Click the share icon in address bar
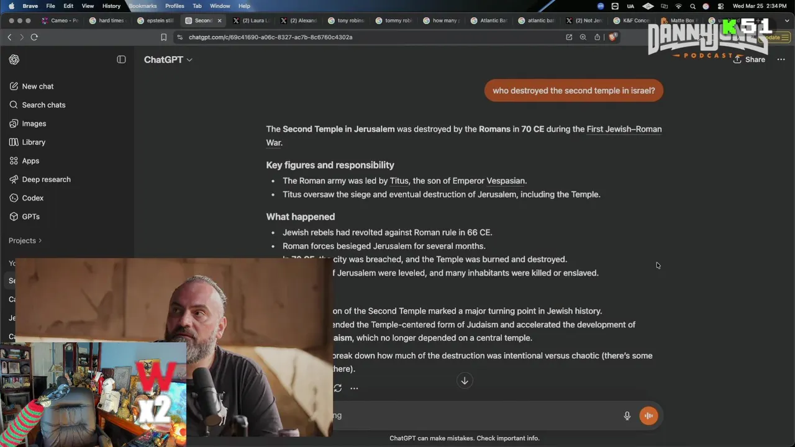 coord(597,37)
